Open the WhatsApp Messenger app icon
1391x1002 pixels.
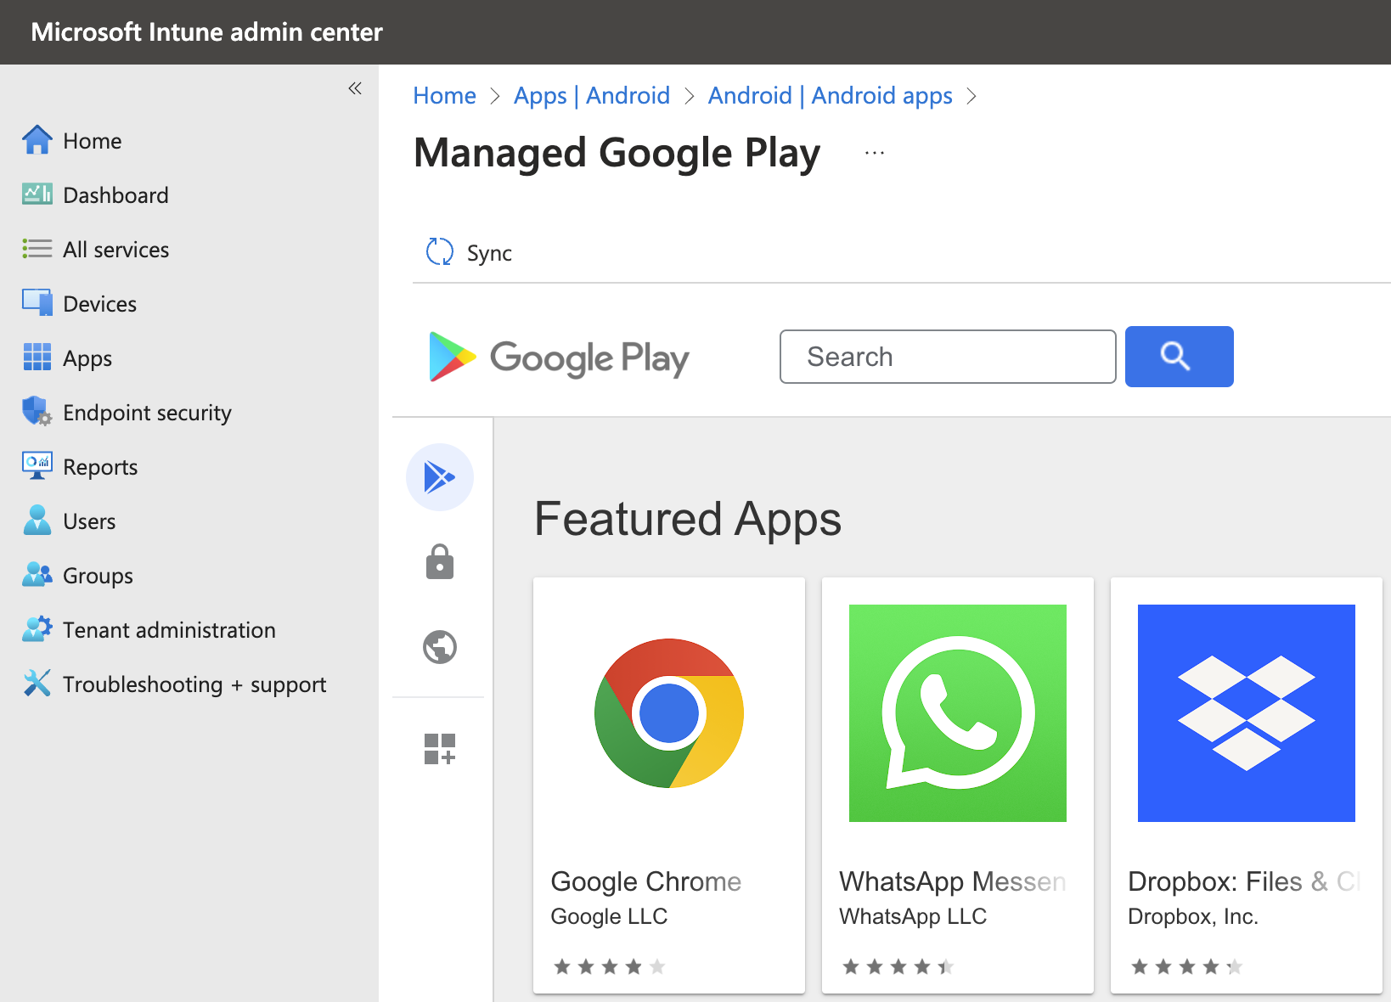point(958,713)
